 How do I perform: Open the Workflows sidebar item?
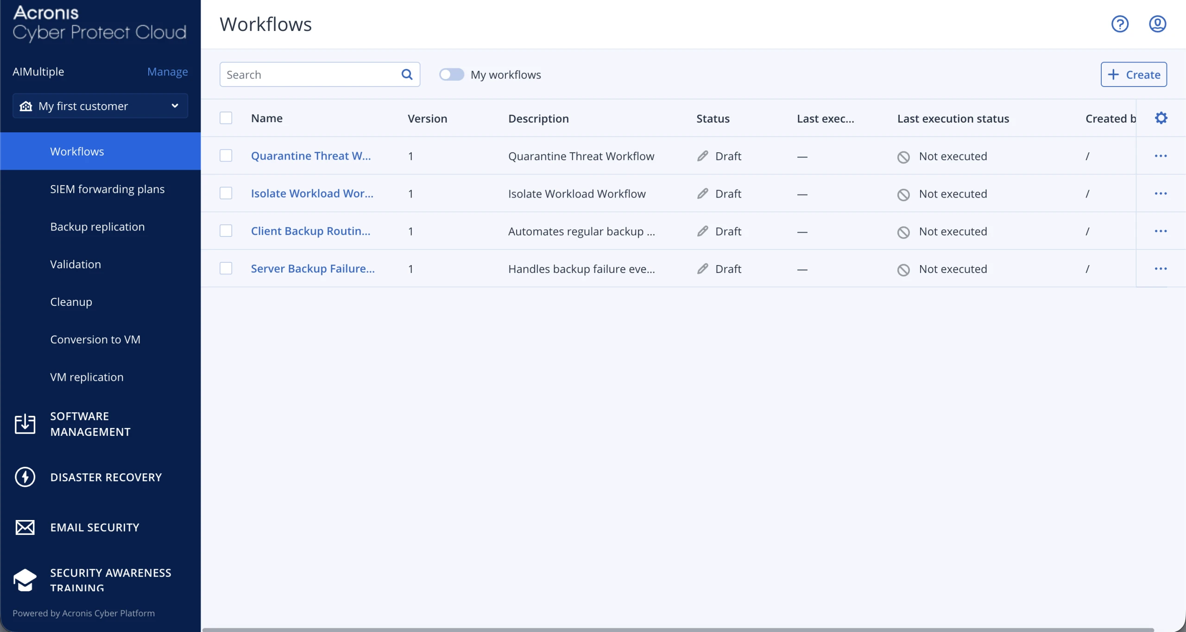(x=100, y=151)
